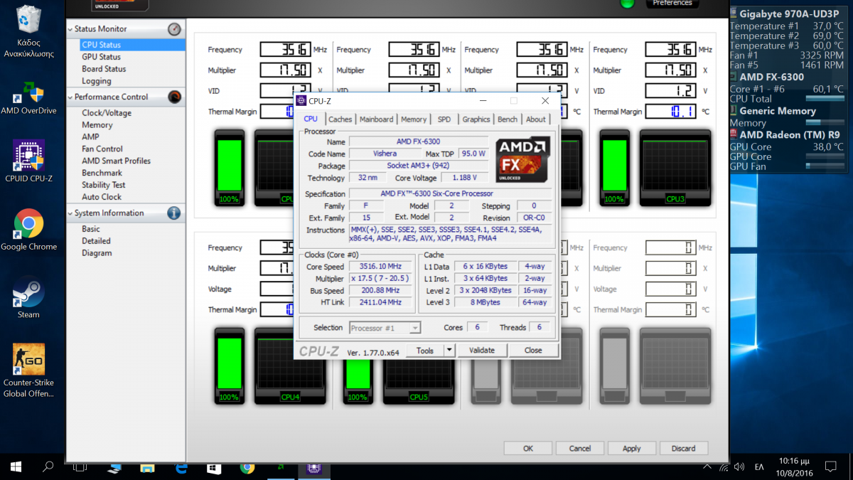Click the CPU Total load bar in the gadget

825,99
